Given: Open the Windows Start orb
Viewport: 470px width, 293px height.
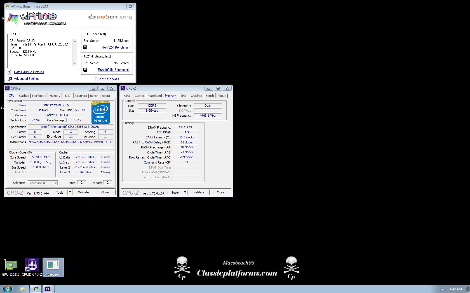Looking at the screenshot, I should point(7,289).
